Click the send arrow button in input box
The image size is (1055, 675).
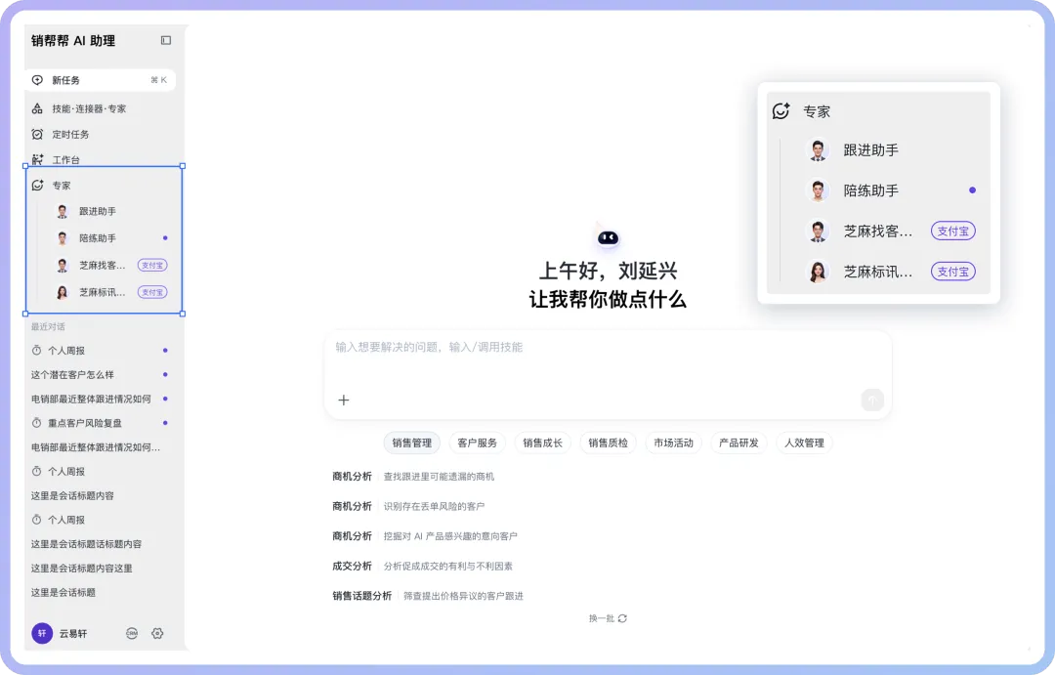[872, 400]
